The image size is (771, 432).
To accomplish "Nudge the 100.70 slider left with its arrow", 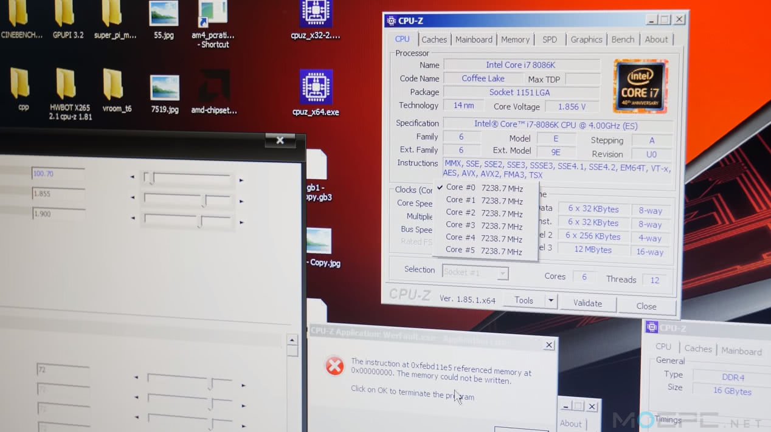I will (133, 177).
